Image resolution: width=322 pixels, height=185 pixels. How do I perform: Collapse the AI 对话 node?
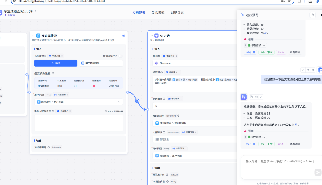tap(152, 36)
